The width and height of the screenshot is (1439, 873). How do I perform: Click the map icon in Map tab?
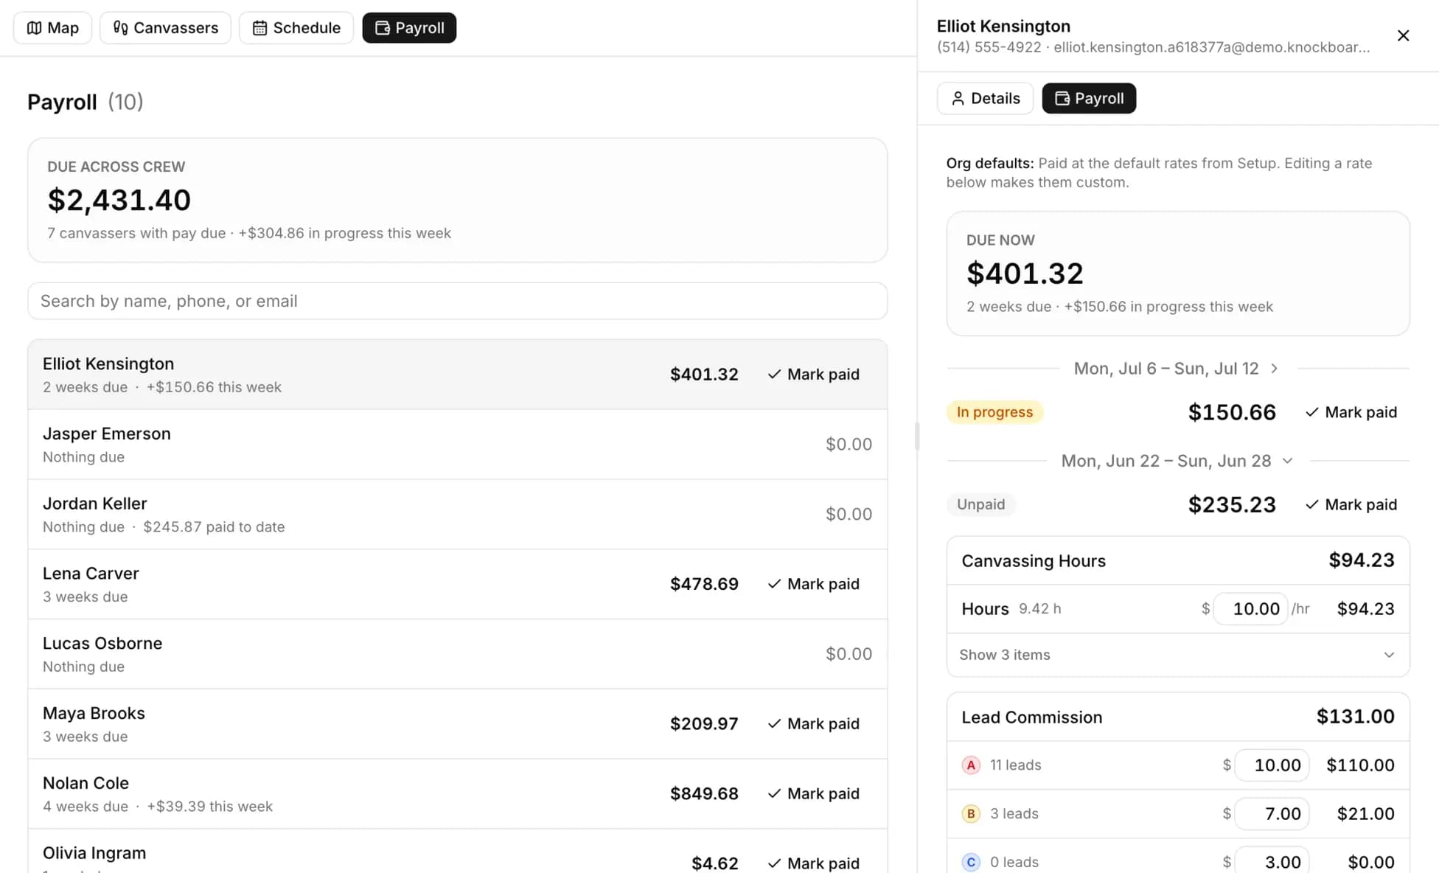(x=34, y=28)
